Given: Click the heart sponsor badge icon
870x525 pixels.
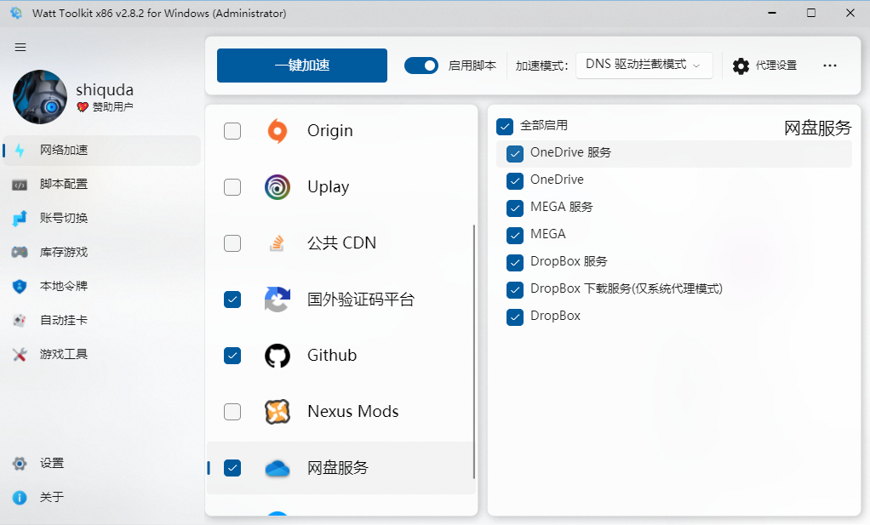Looking at the screenshot, I should [83, 107].
